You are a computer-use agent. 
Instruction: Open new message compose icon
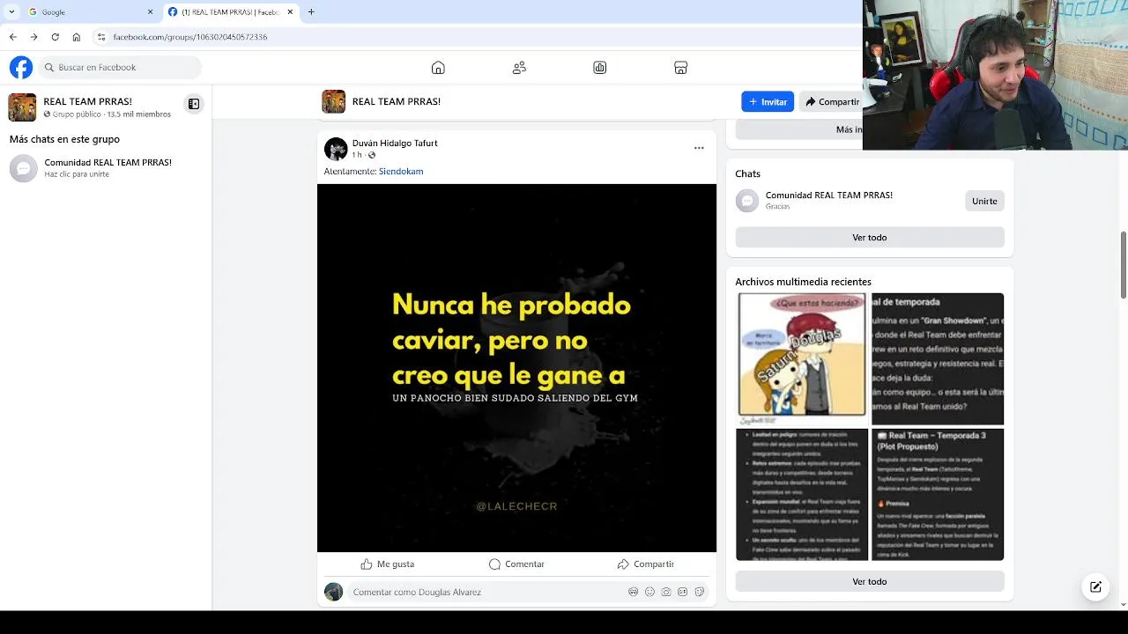pyautogui.click(x=1095, y=586)
